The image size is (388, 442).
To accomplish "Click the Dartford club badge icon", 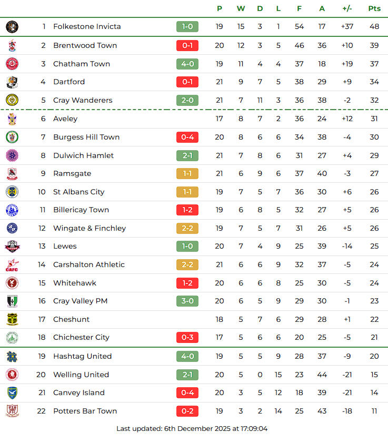I will point(12,82).
